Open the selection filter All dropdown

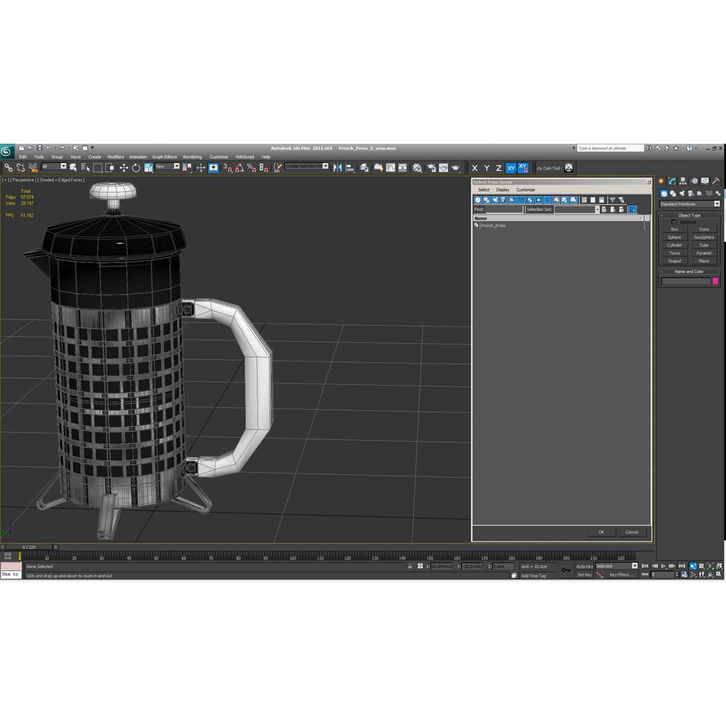pyautogui.click(x=54, y=166)
